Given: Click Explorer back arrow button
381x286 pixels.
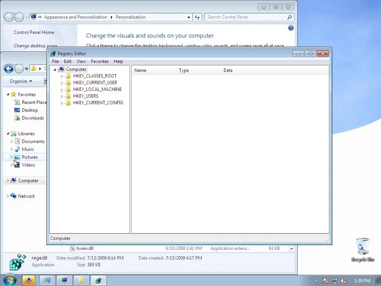Looking at the screenshot, I should pyautogui.click(x=9, y=69).
